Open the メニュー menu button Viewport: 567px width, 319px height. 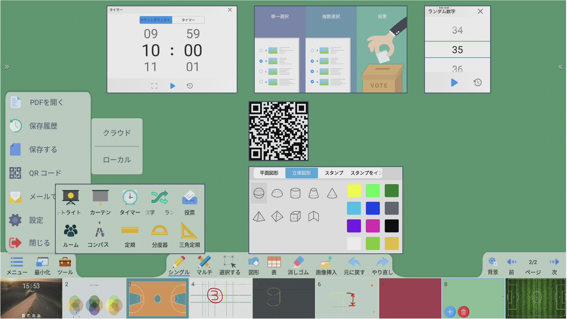pos(17,265)
